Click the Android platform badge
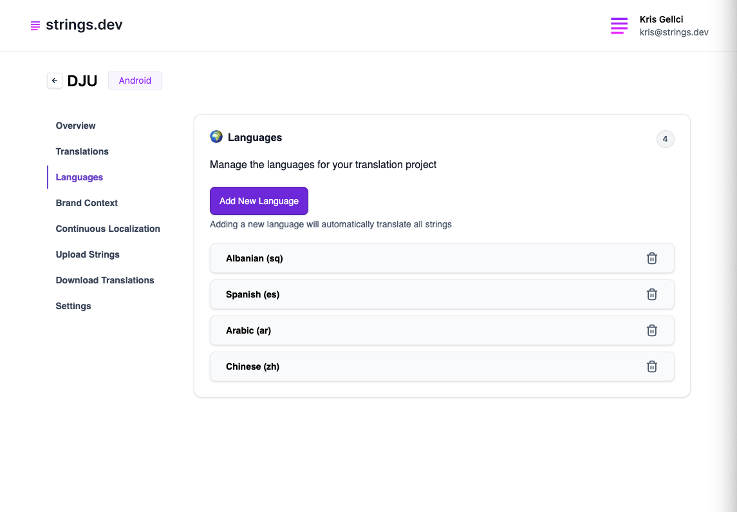This screenshot has width=737, height=512. [x=135, y=81]
